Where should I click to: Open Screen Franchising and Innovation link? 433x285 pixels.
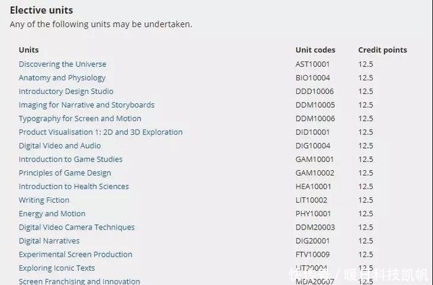pyautogui.click(x=79, y=281)
